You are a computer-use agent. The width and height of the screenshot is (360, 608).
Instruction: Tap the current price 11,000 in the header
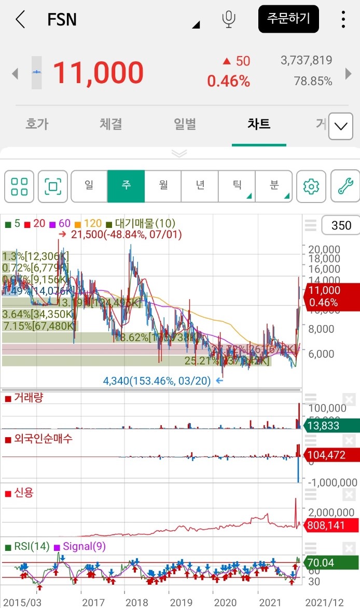coord(98,73)
